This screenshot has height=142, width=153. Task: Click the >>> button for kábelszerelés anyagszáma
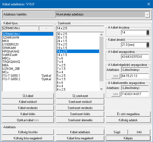tap(116, 94)
